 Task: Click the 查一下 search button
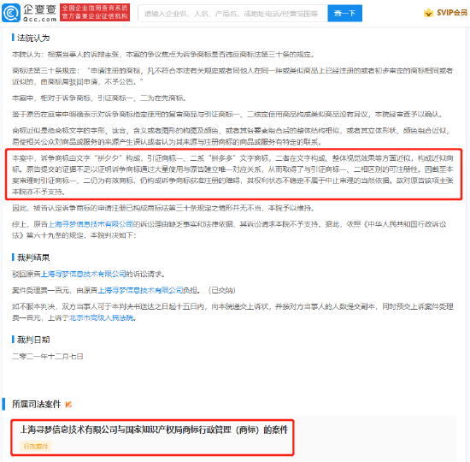click(344, 13)
